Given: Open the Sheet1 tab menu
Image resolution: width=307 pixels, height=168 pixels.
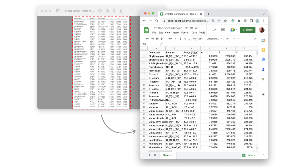Looking at the screenshot, I should pos(173,155).
